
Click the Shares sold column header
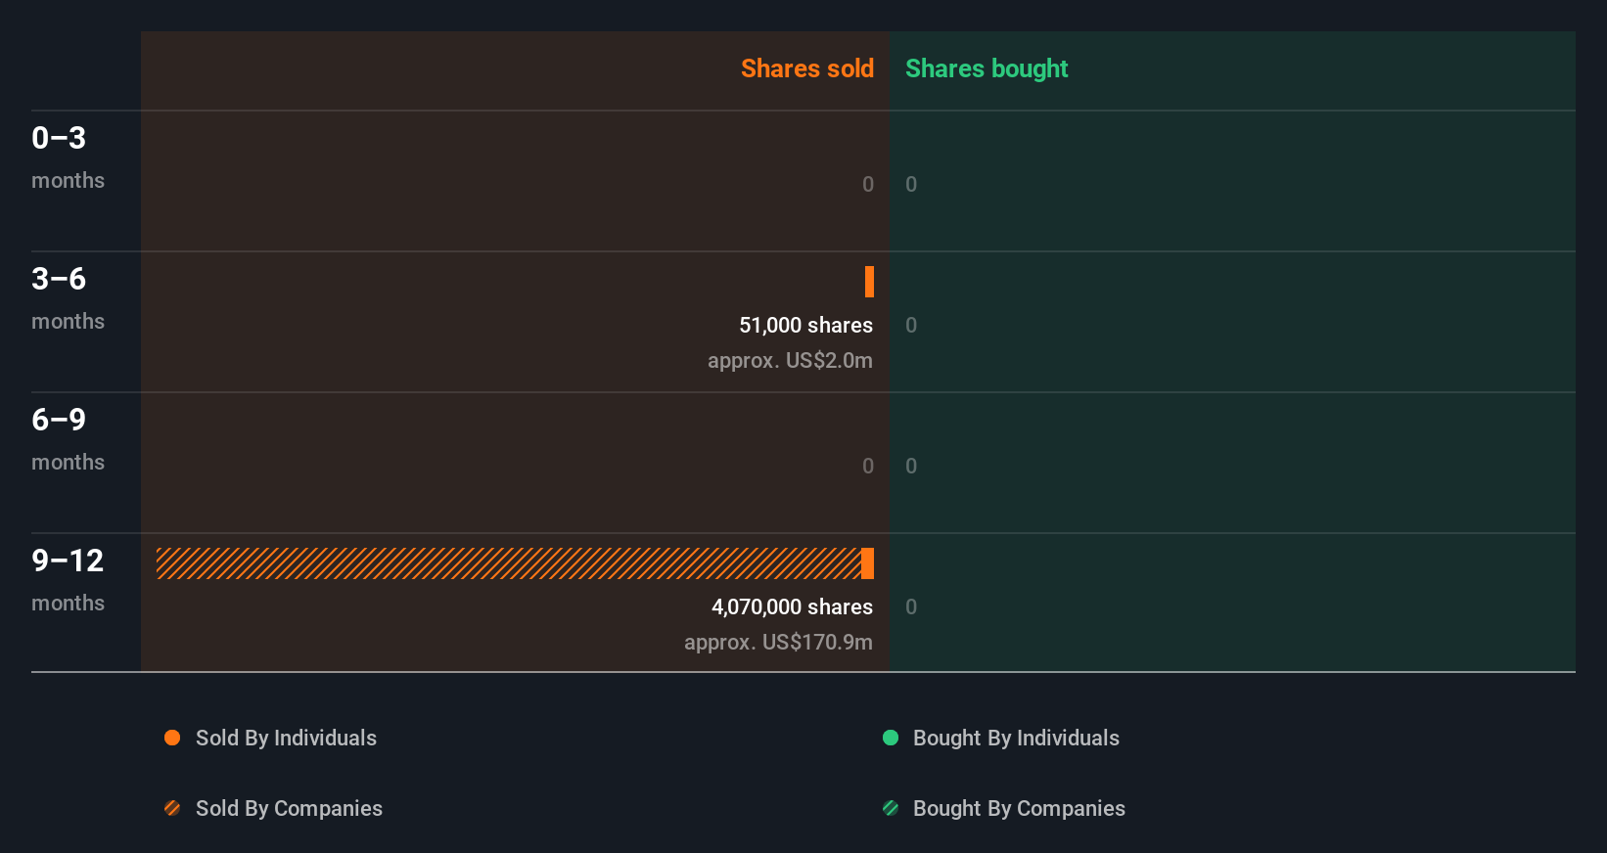tap(807, 68)
